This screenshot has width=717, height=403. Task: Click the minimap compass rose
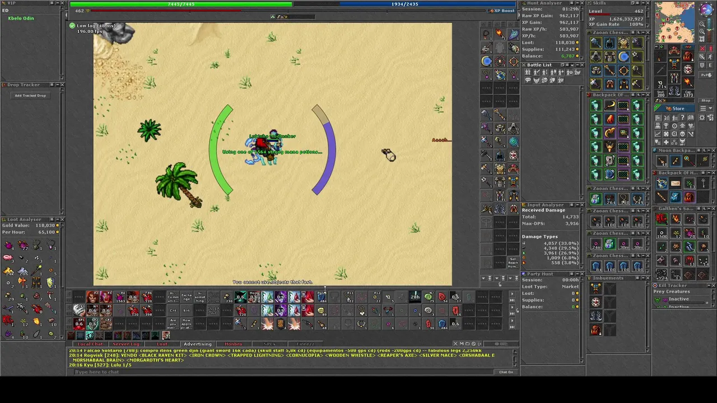point(706,10)
